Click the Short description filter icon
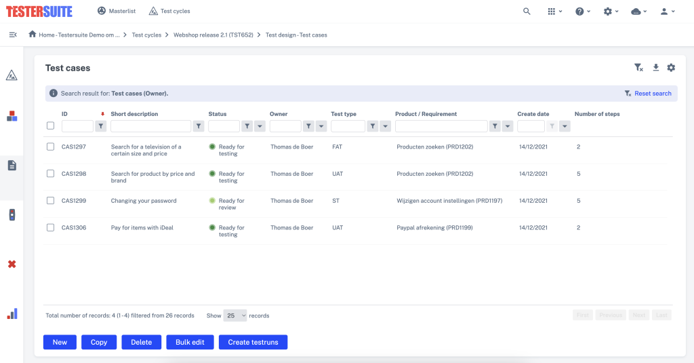The image size is (694, 363). tap(199, 126)
